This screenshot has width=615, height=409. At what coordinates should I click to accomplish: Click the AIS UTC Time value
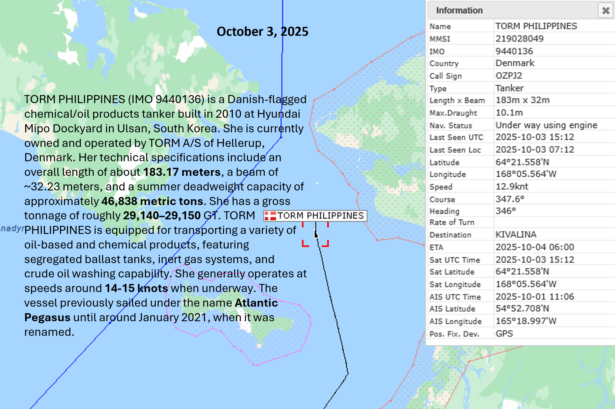click(x=535, y=297)
